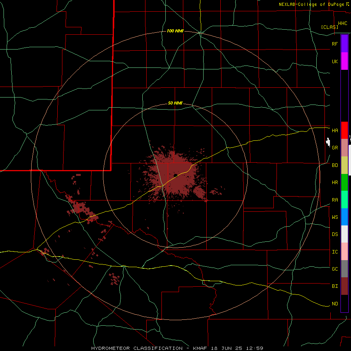Click the UK magenta legend swatch
This screenshot has height=351, width=351.
click(344, 61)
